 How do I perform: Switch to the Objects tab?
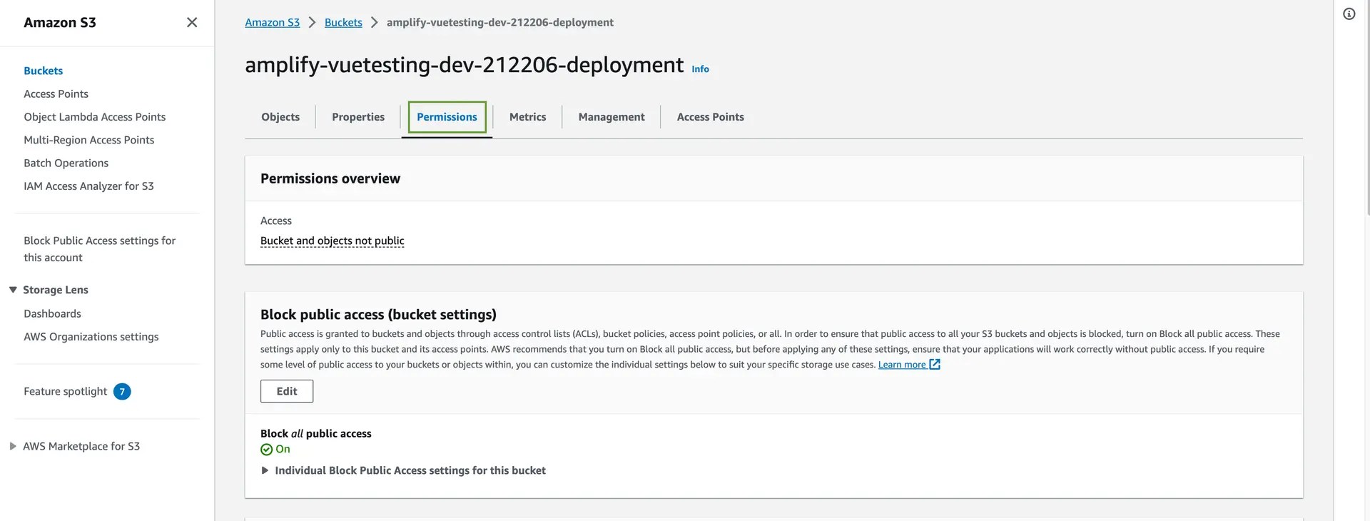[x=280, y=117]
